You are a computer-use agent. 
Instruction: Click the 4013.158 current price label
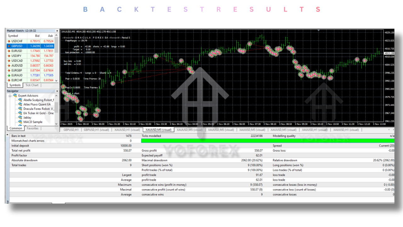(389, 54)
